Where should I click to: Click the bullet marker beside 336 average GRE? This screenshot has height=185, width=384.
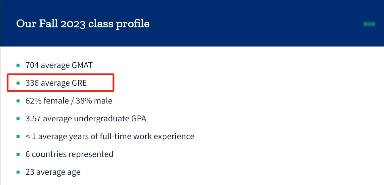click(x=18, y=83)
